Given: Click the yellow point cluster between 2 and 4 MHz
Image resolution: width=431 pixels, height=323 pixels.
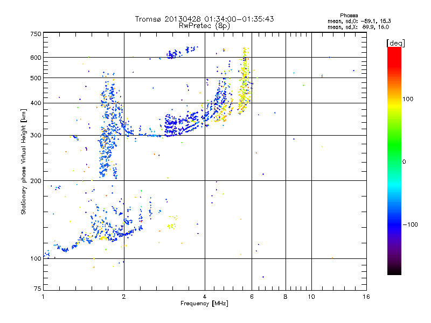Looking at the screenshot, I should (172, 222).
